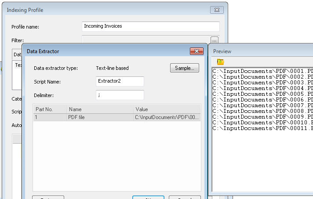Sort by Value column header
313x199 pixels.
click(x=167, y=109)
